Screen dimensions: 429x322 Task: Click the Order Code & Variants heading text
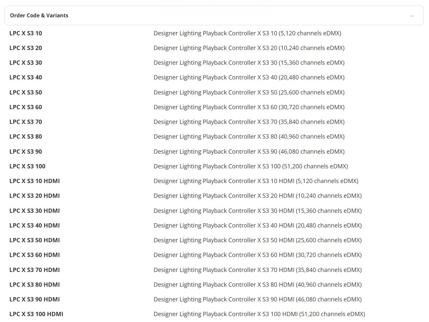(39, 15)
